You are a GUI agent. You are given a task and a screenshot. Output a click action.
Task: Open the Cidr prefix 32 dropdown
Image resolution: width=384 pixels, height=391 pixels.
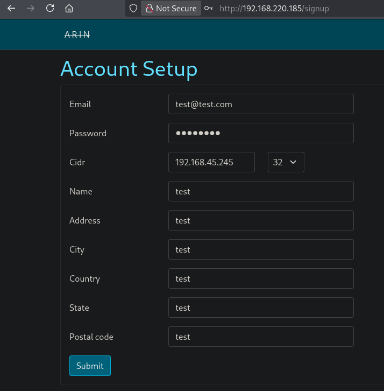(286, 162)
